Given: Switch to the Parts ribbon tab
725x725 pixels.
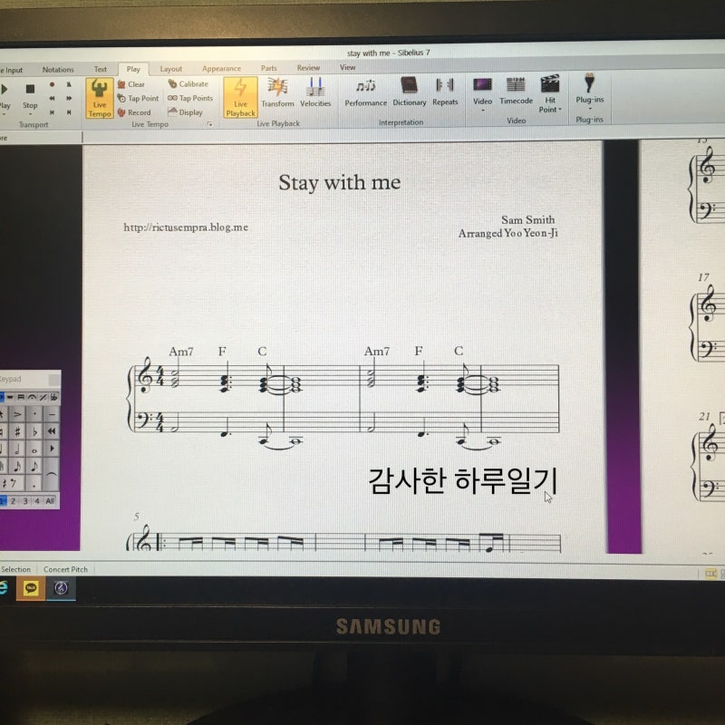Looking at the screenshot, I should click(268, 68).
